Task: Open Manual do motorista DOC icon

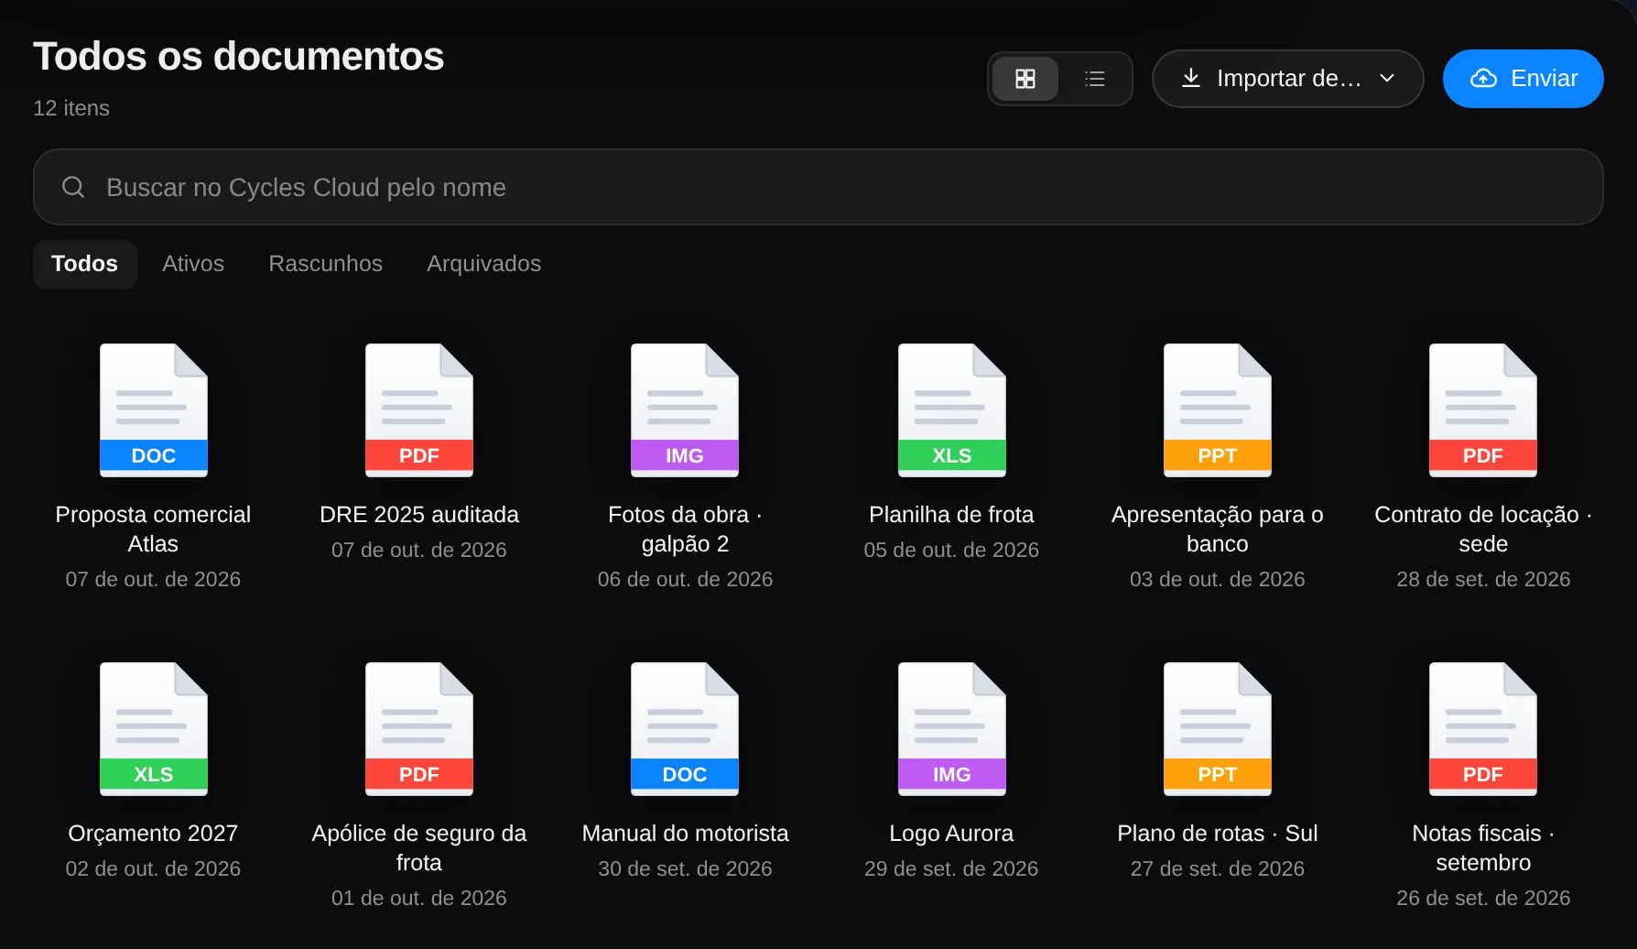Action: pyautogui.click(x=685, y=729)
